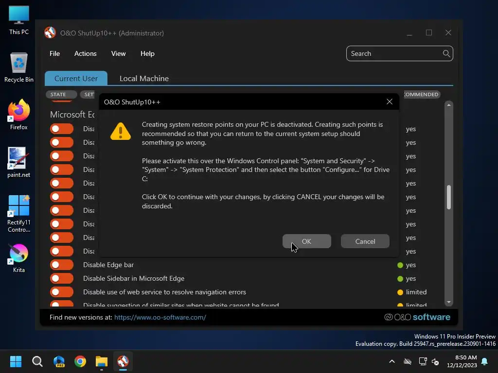The image size is (498, 373).
Task: Open the Windows Start menu
Action: click(x=16, y=361)
